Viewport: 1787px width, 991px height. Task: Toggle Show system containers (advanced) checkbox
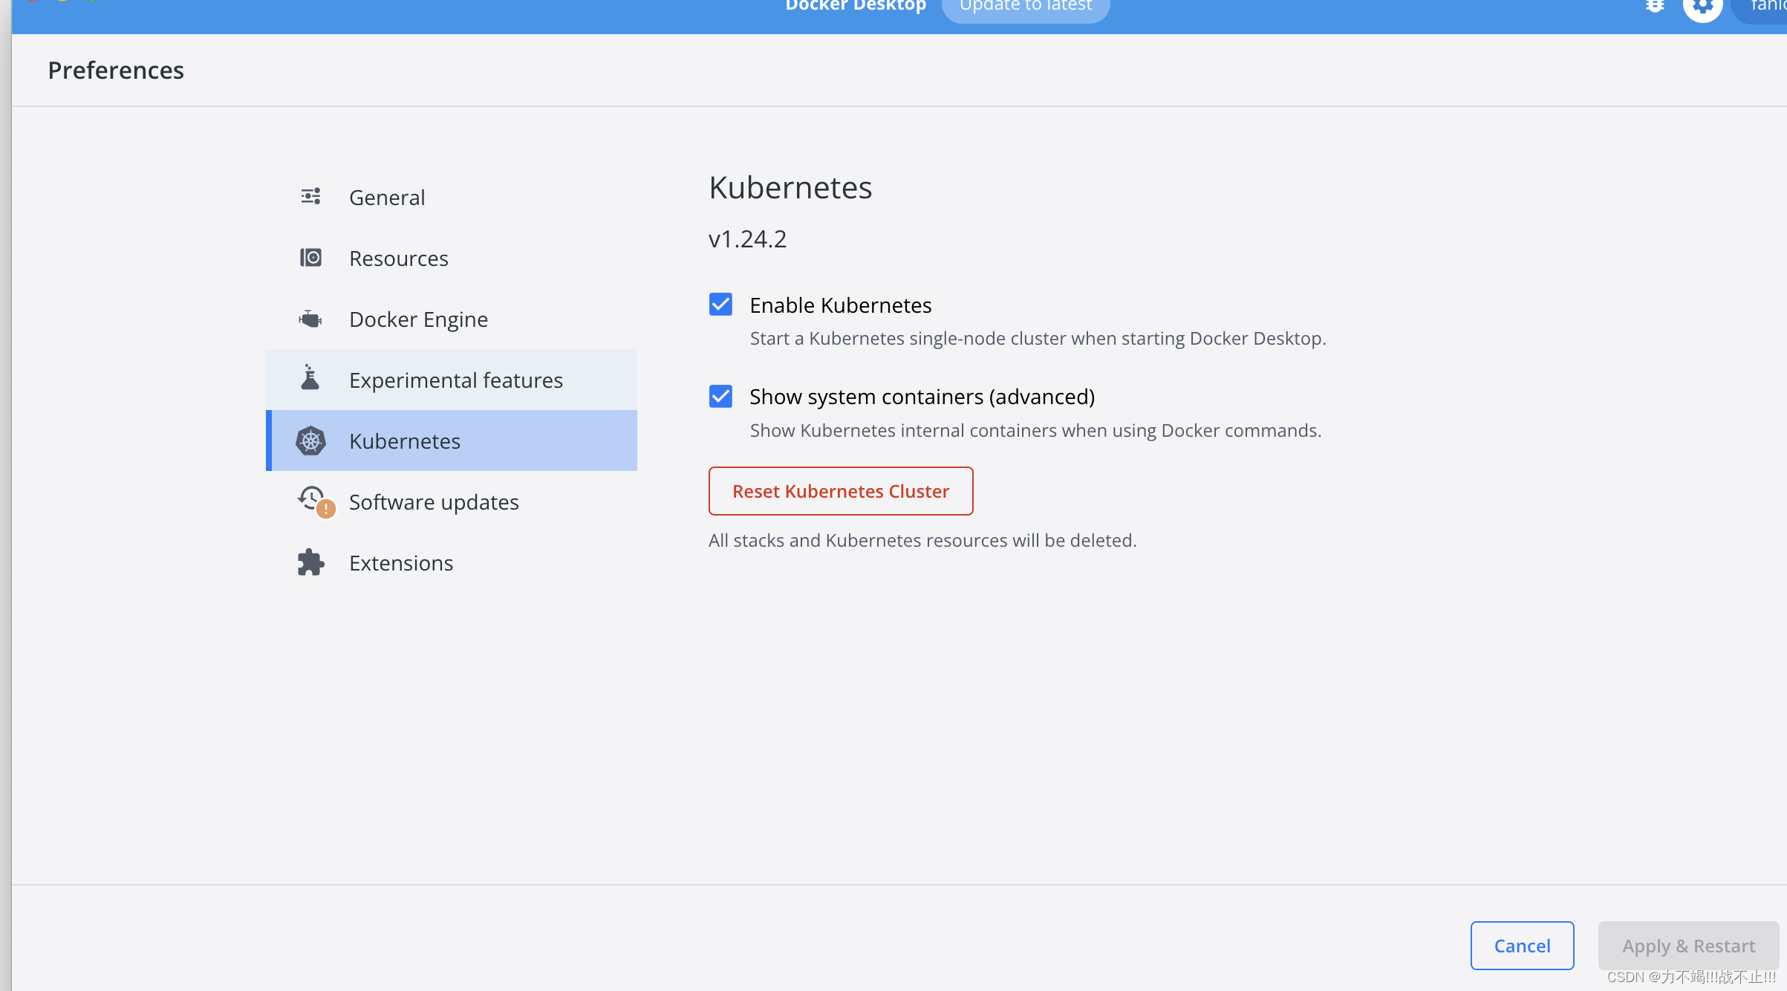tap(720, 396)
